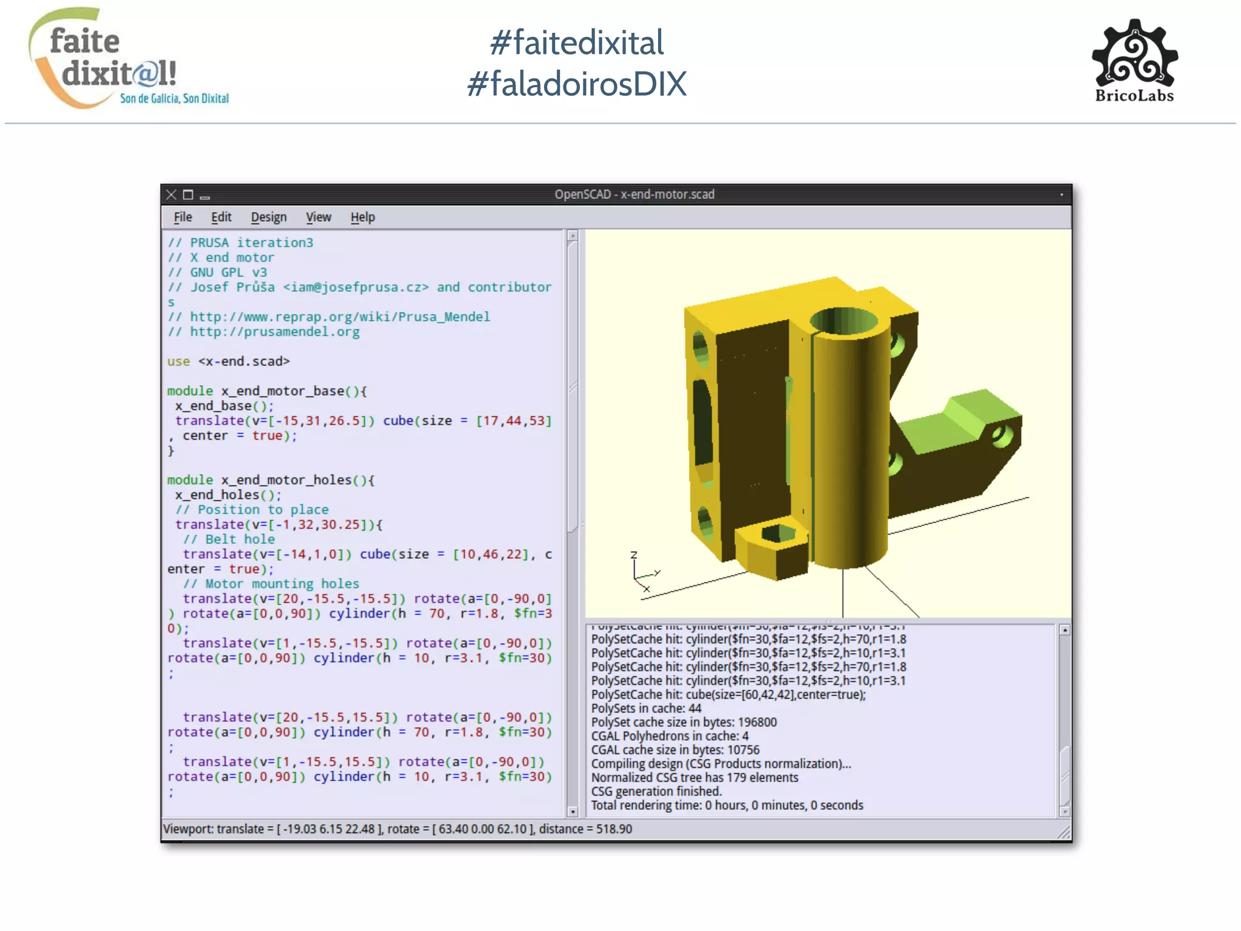The height and width of the screenshot is (931, 1241).
Task: Click the window resize grip corner
Action: (1064, 833)
